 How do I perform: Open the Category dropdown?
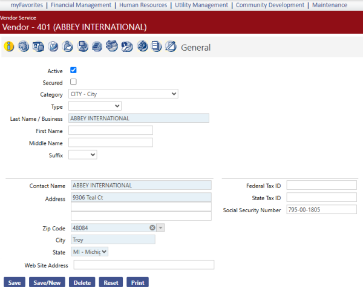(123, 94)
